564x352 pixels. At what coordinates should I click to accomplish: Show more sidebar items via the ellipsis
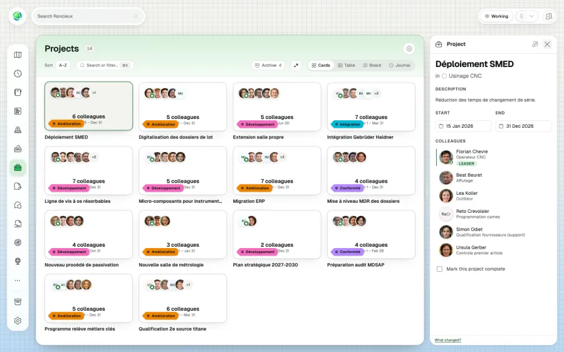[18, 281]
